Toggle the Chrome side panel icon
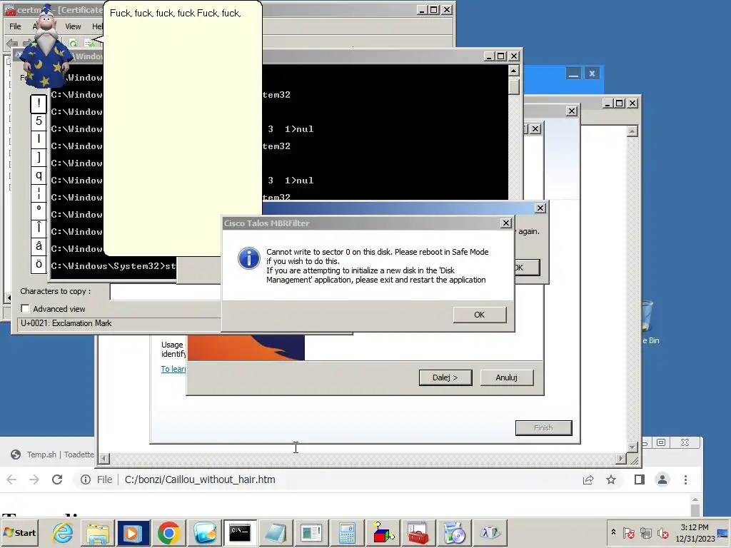 pos(640,479)
